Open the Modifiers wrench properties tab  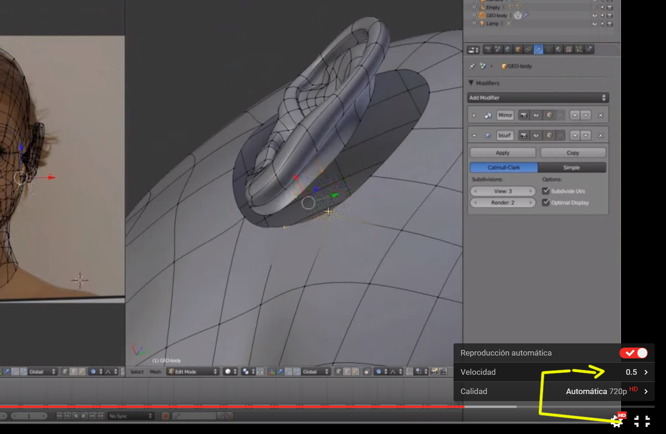(538, 49)
